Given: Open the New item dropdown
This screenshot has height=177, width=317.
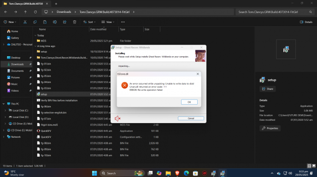Looking at the screenshot, I should tap(10, 22).
